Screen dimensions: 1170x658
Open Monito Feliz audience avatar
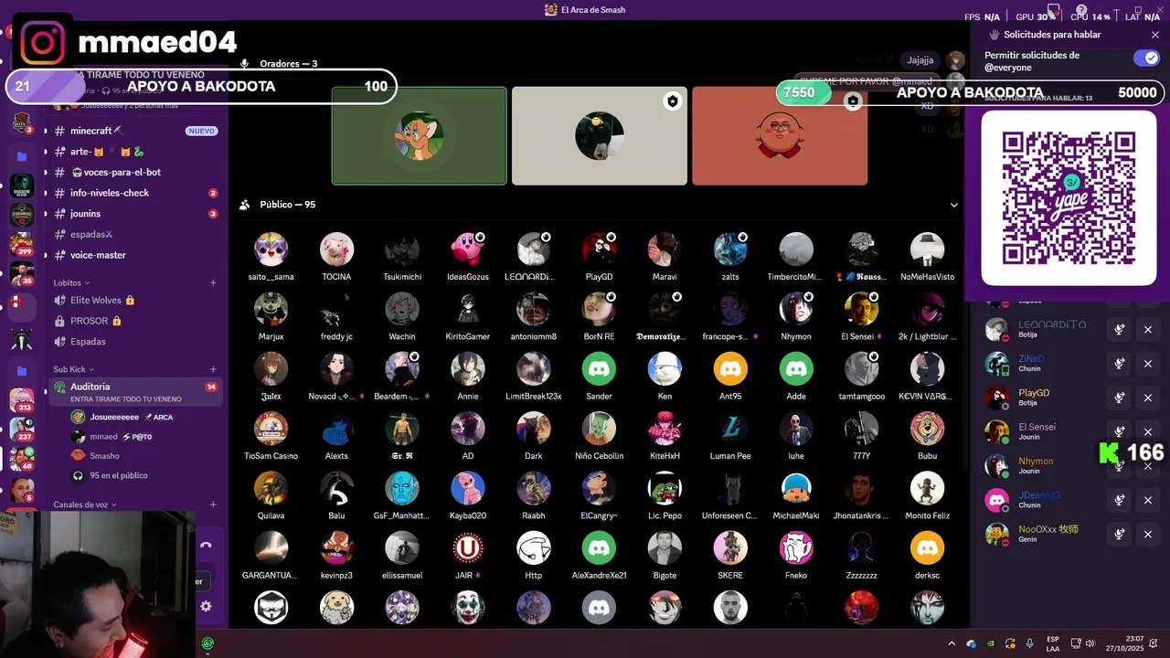click(928, 488)
